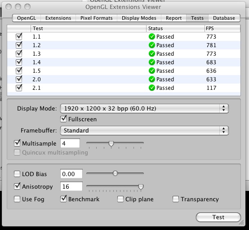Click green Passed icon for test 1.2
Screen dimensions: 249x230
pyautogui.click(x=152, y=45)
